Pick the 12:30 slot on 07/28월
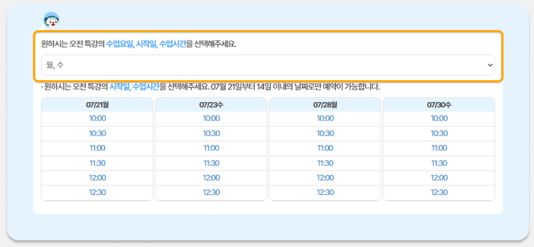 (x=325, y=193)
